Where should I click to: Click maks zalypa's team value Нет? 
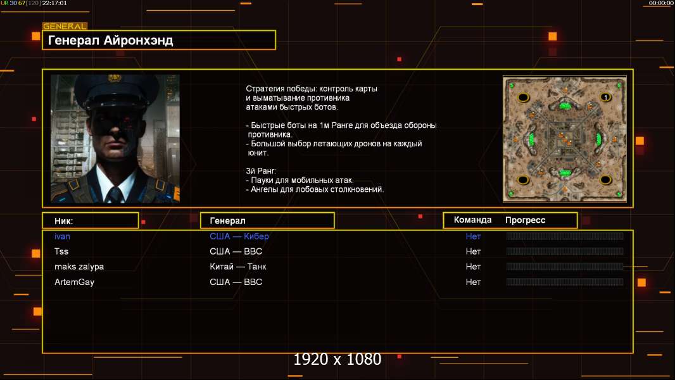tap(473, 267)
